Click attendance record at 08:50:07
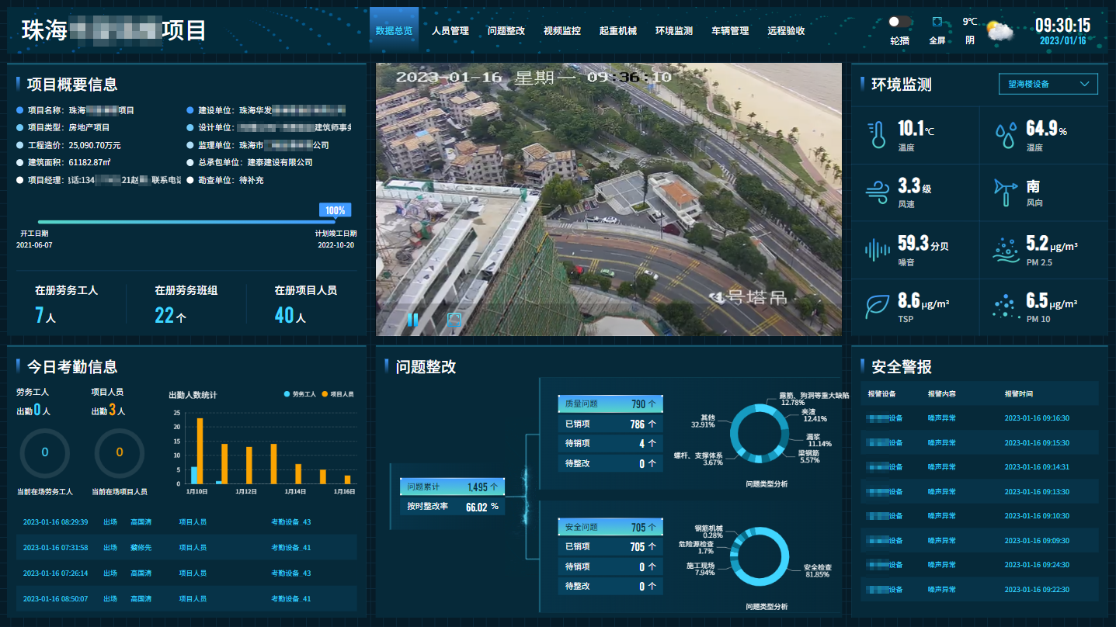This screenshot has width=1116, height=627. pyautogui.click(x=186, y=598)
